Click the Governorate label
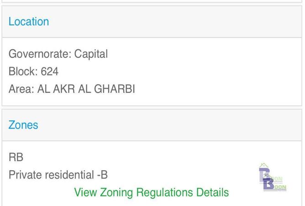This screenshot has height=206, width=305. point(40,54)
